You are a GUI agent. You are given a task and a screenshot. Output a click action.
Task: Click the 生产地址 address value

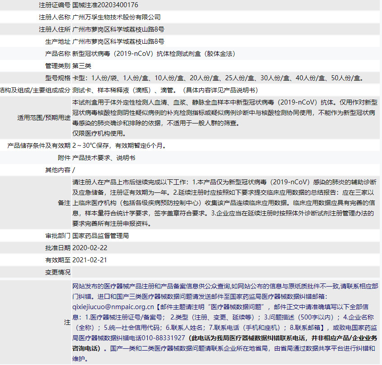coord(118,41)
